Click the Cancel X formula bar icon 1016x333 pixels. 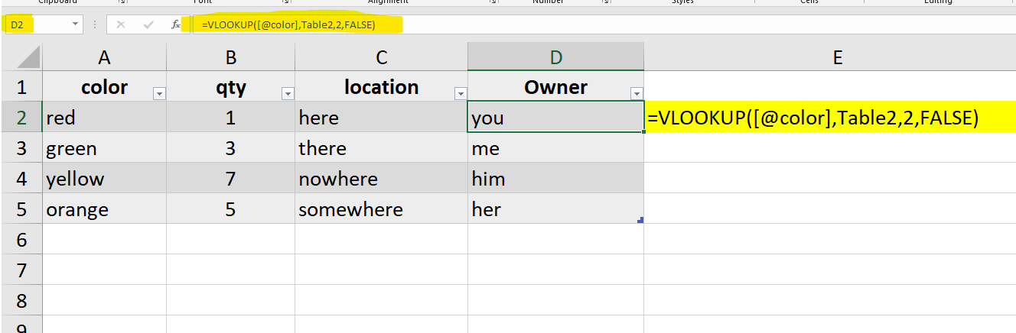coord(120,24)
